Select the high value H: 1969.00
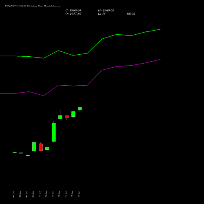204x204 pixels. pyautogui.click(x=106, y=11)
